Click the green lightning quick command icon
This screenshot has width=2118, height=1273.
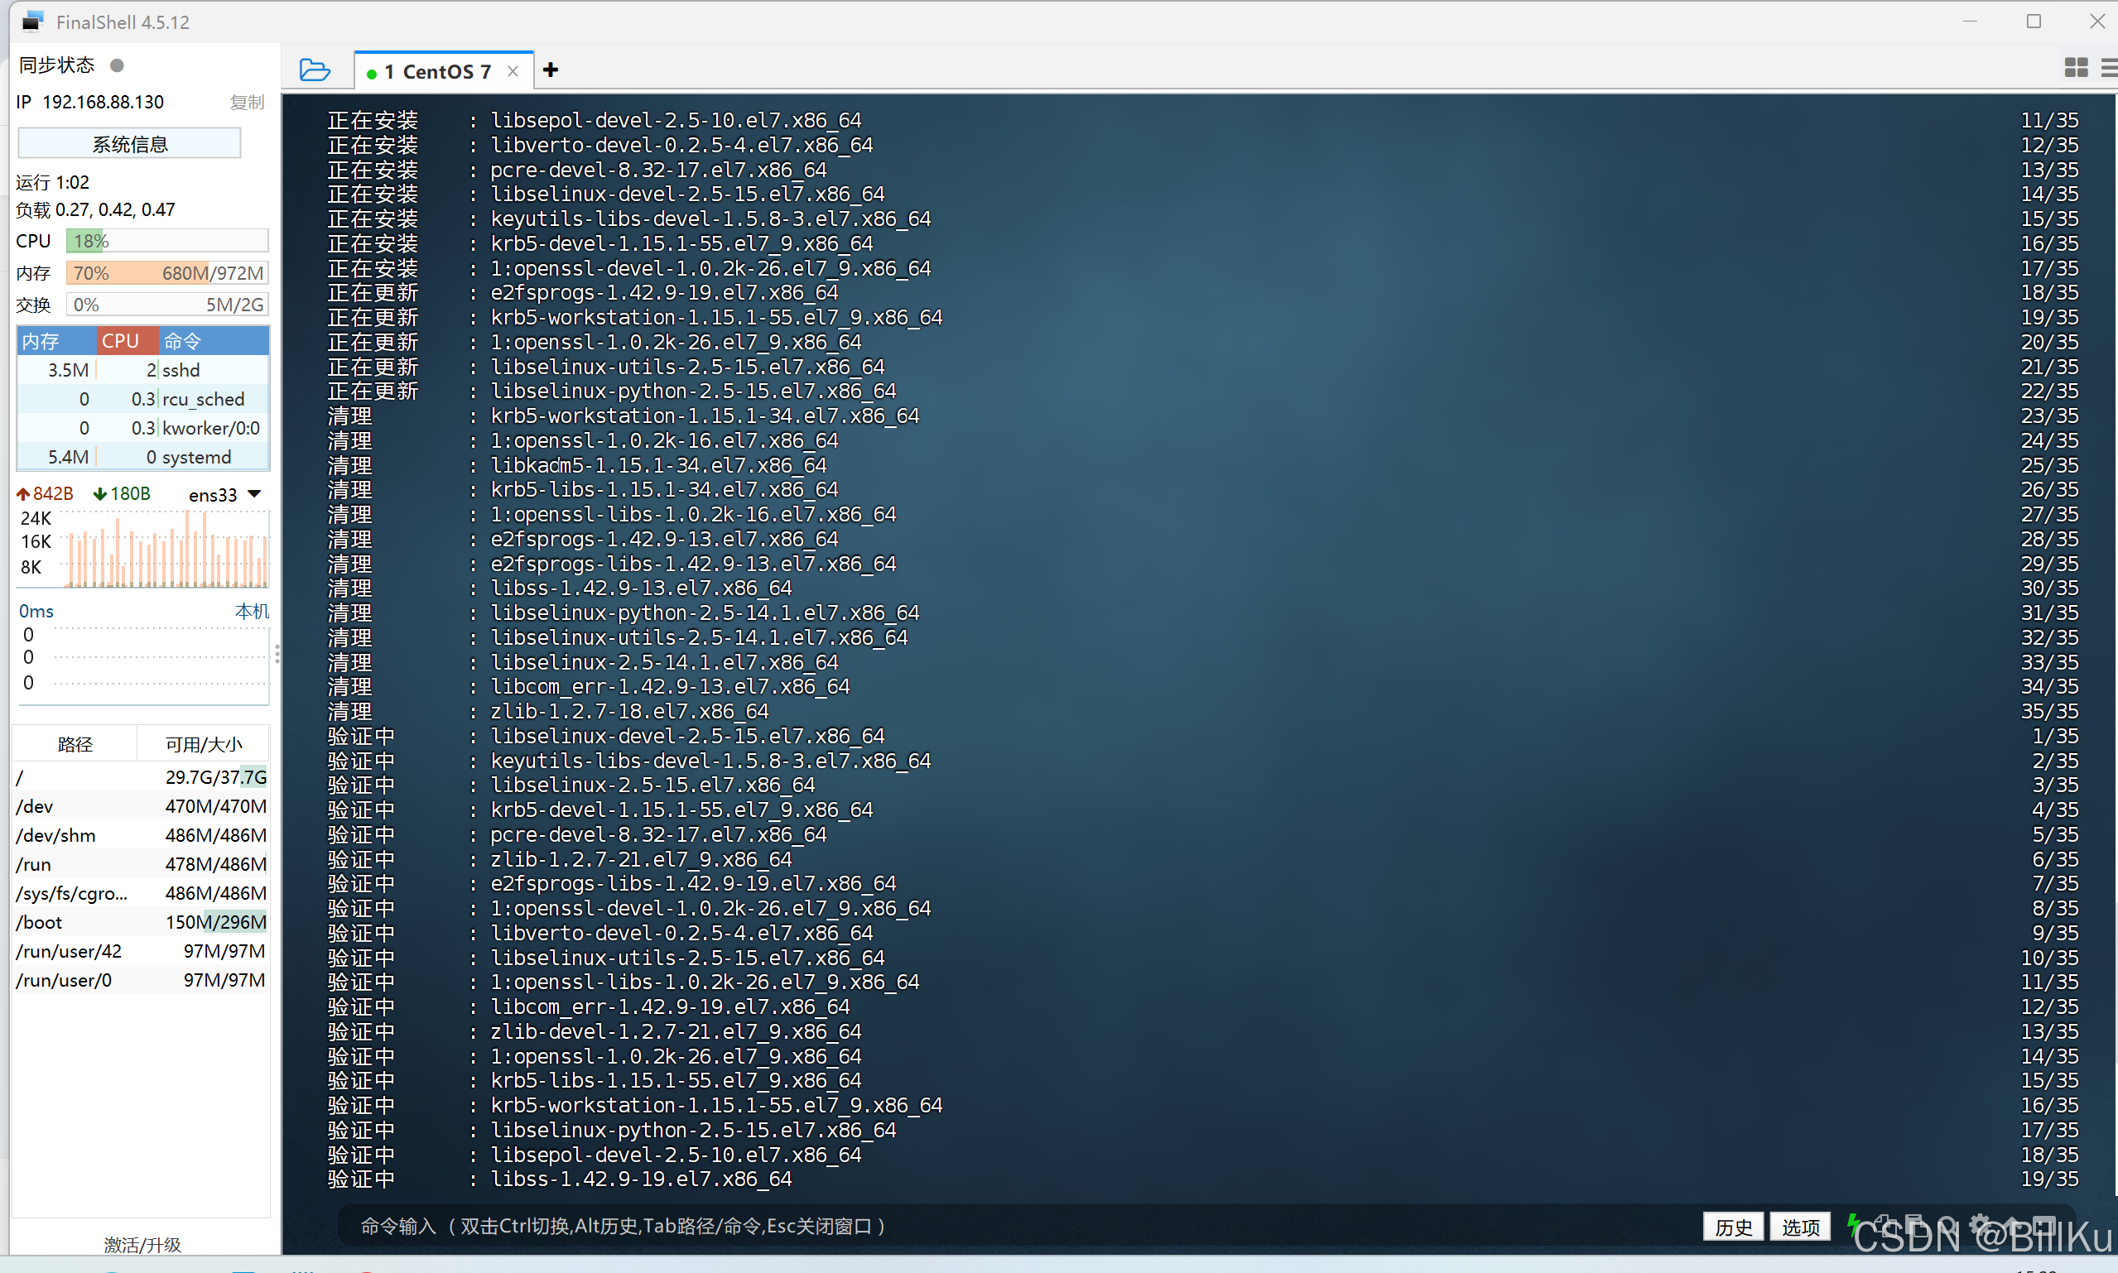(1853, 1226)
